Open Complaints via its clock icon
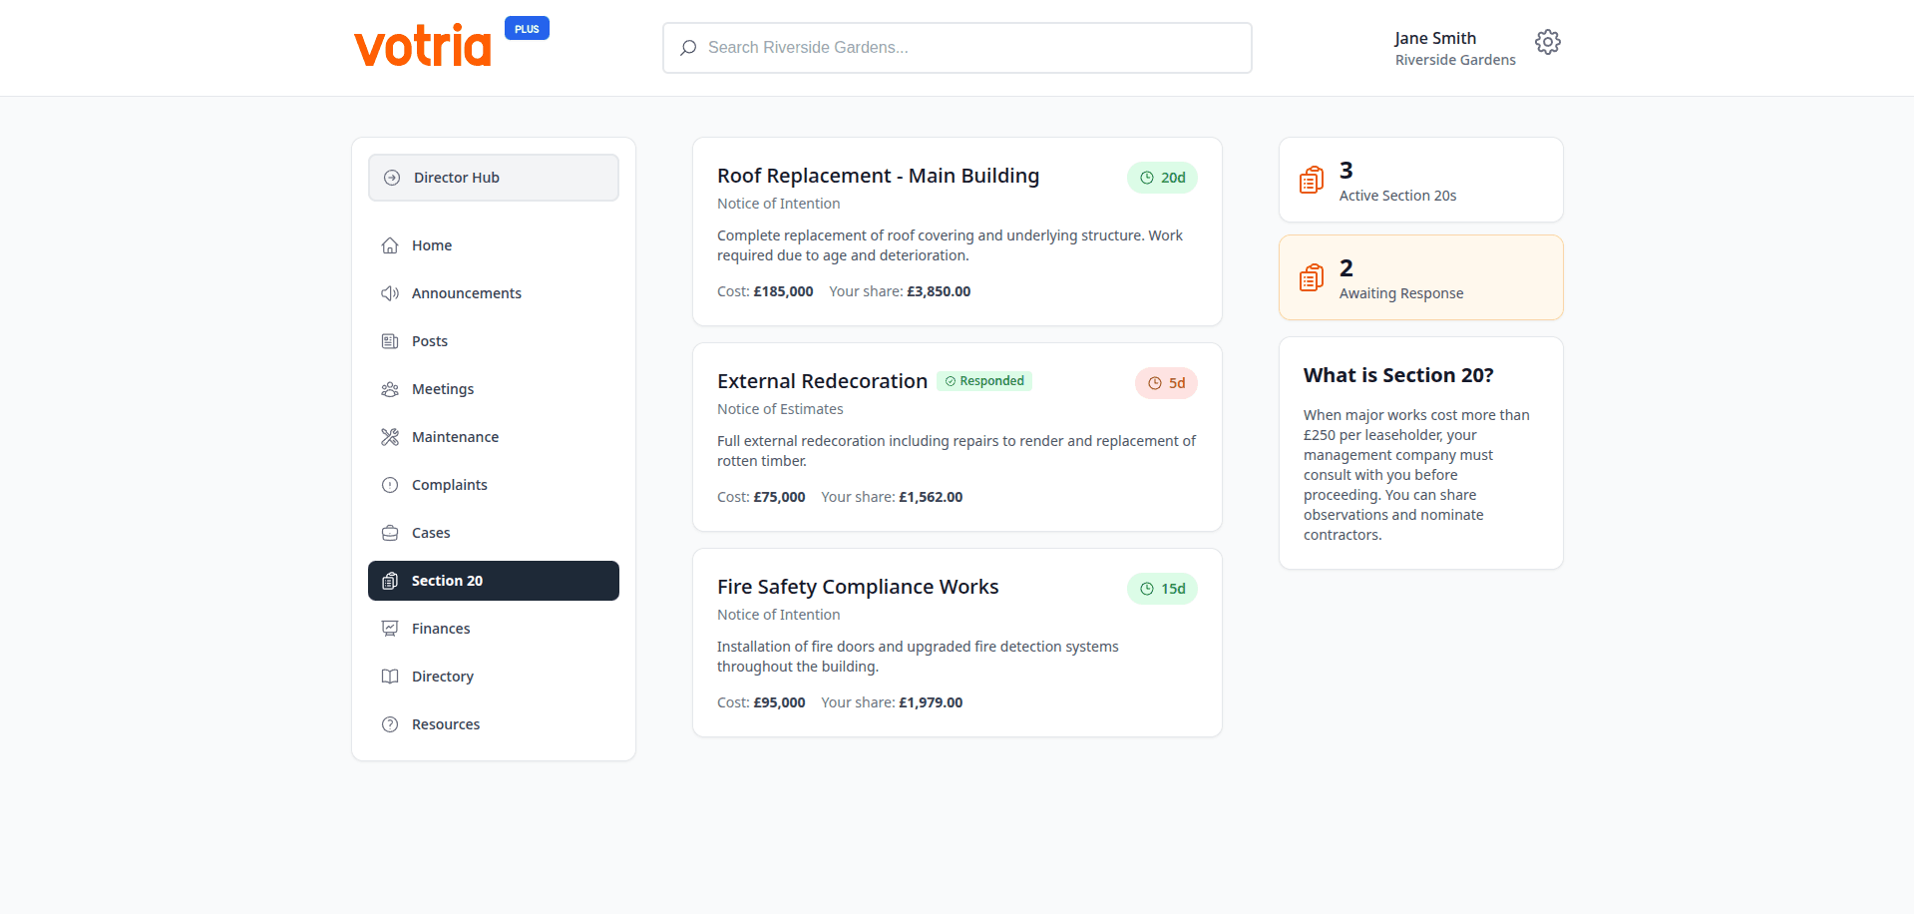The height and width of the screenshot is (914, 1914). tap(390, 484)
